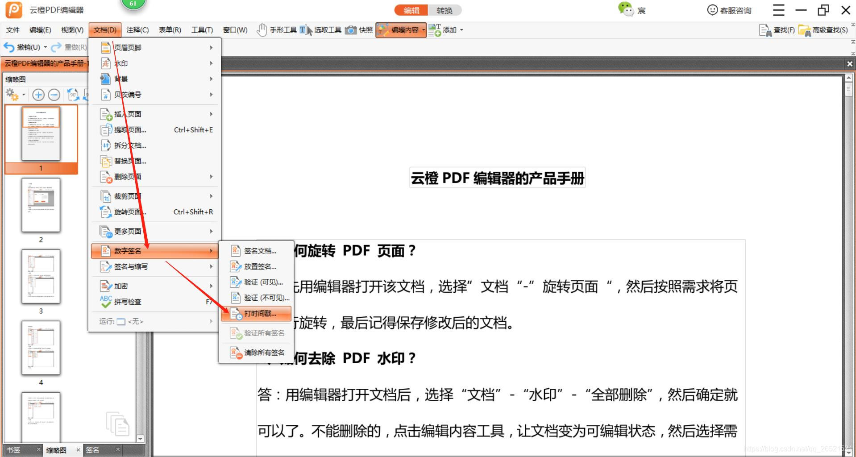Click the 重做(R) redo button
Viewport: 856px width, 457px height.
coord(69,47)
